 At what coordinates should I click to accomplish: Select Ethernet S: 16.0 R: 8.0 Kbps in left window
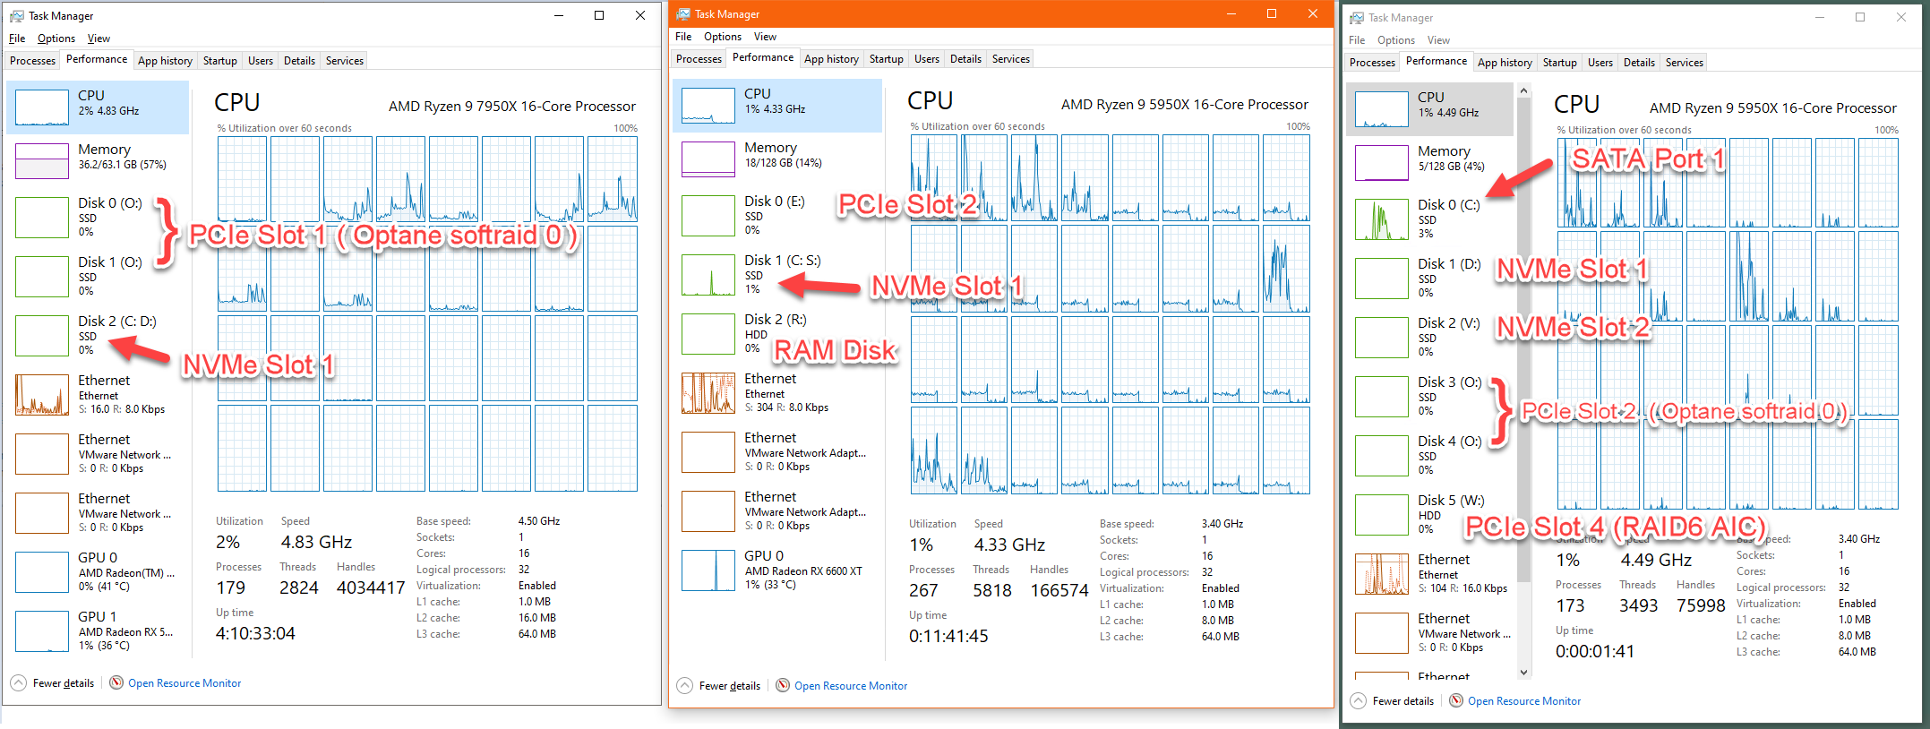98,394
